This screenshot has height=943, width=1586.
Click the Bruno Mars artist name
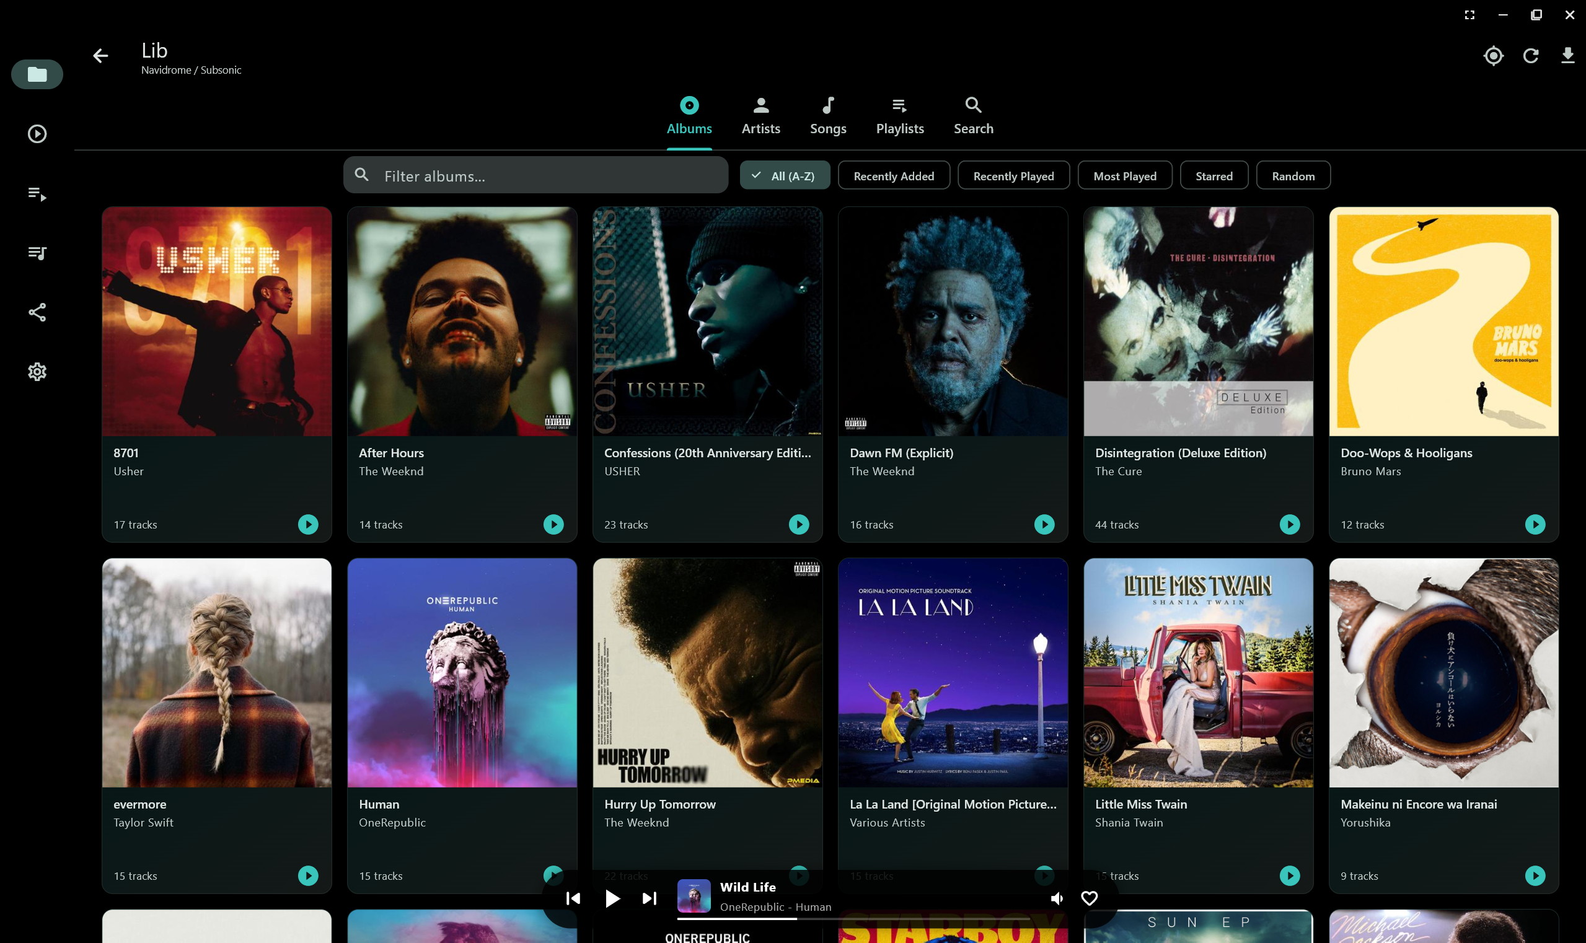[x=1370, y=471]
